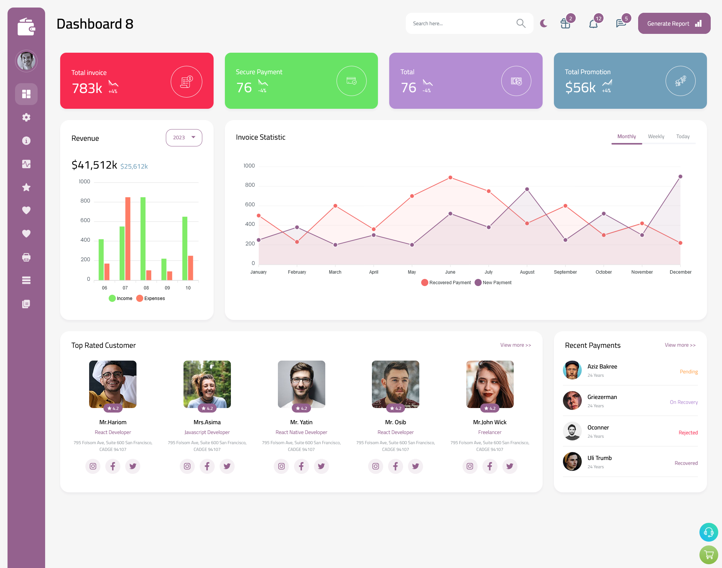The image size is (722, 568).
Task: Click the Generate Report button icon
Action: [699, 23]
